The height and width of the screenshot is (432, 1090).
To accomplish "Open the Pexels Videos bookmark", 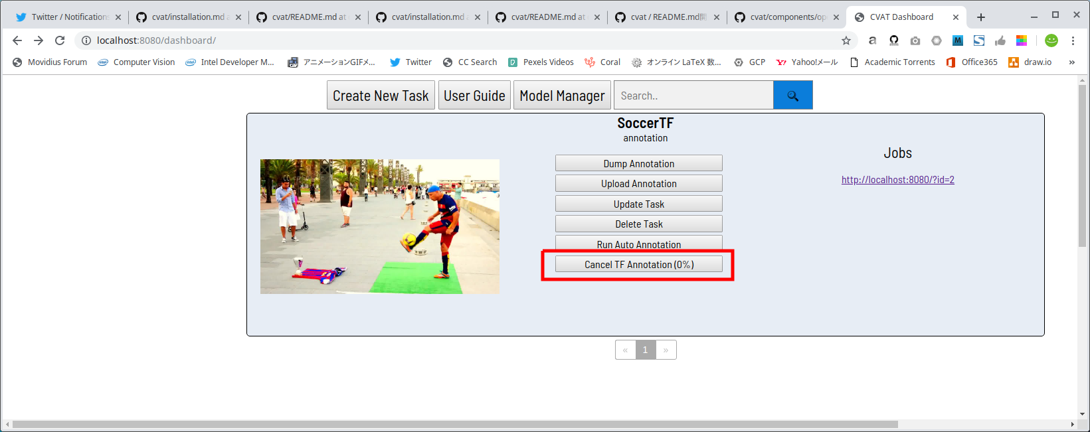I will (541, 62).
